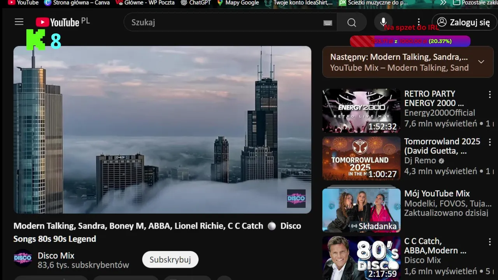This screenshot has height=280, width=498.
Task: Open the Mapy Google bookmark
Action: point(238,3)
